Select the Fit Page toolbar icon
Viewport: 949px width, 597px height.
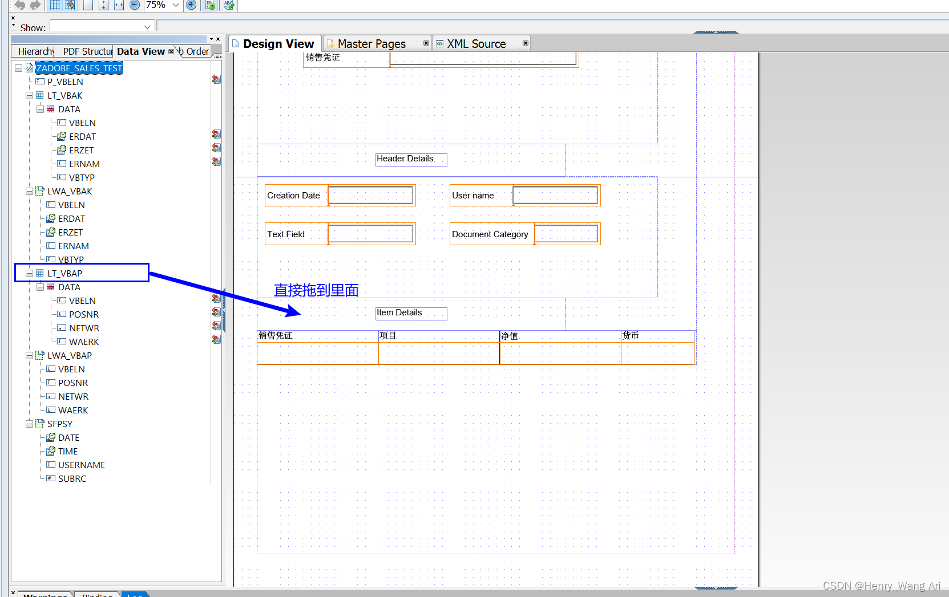tap(88, 5)
